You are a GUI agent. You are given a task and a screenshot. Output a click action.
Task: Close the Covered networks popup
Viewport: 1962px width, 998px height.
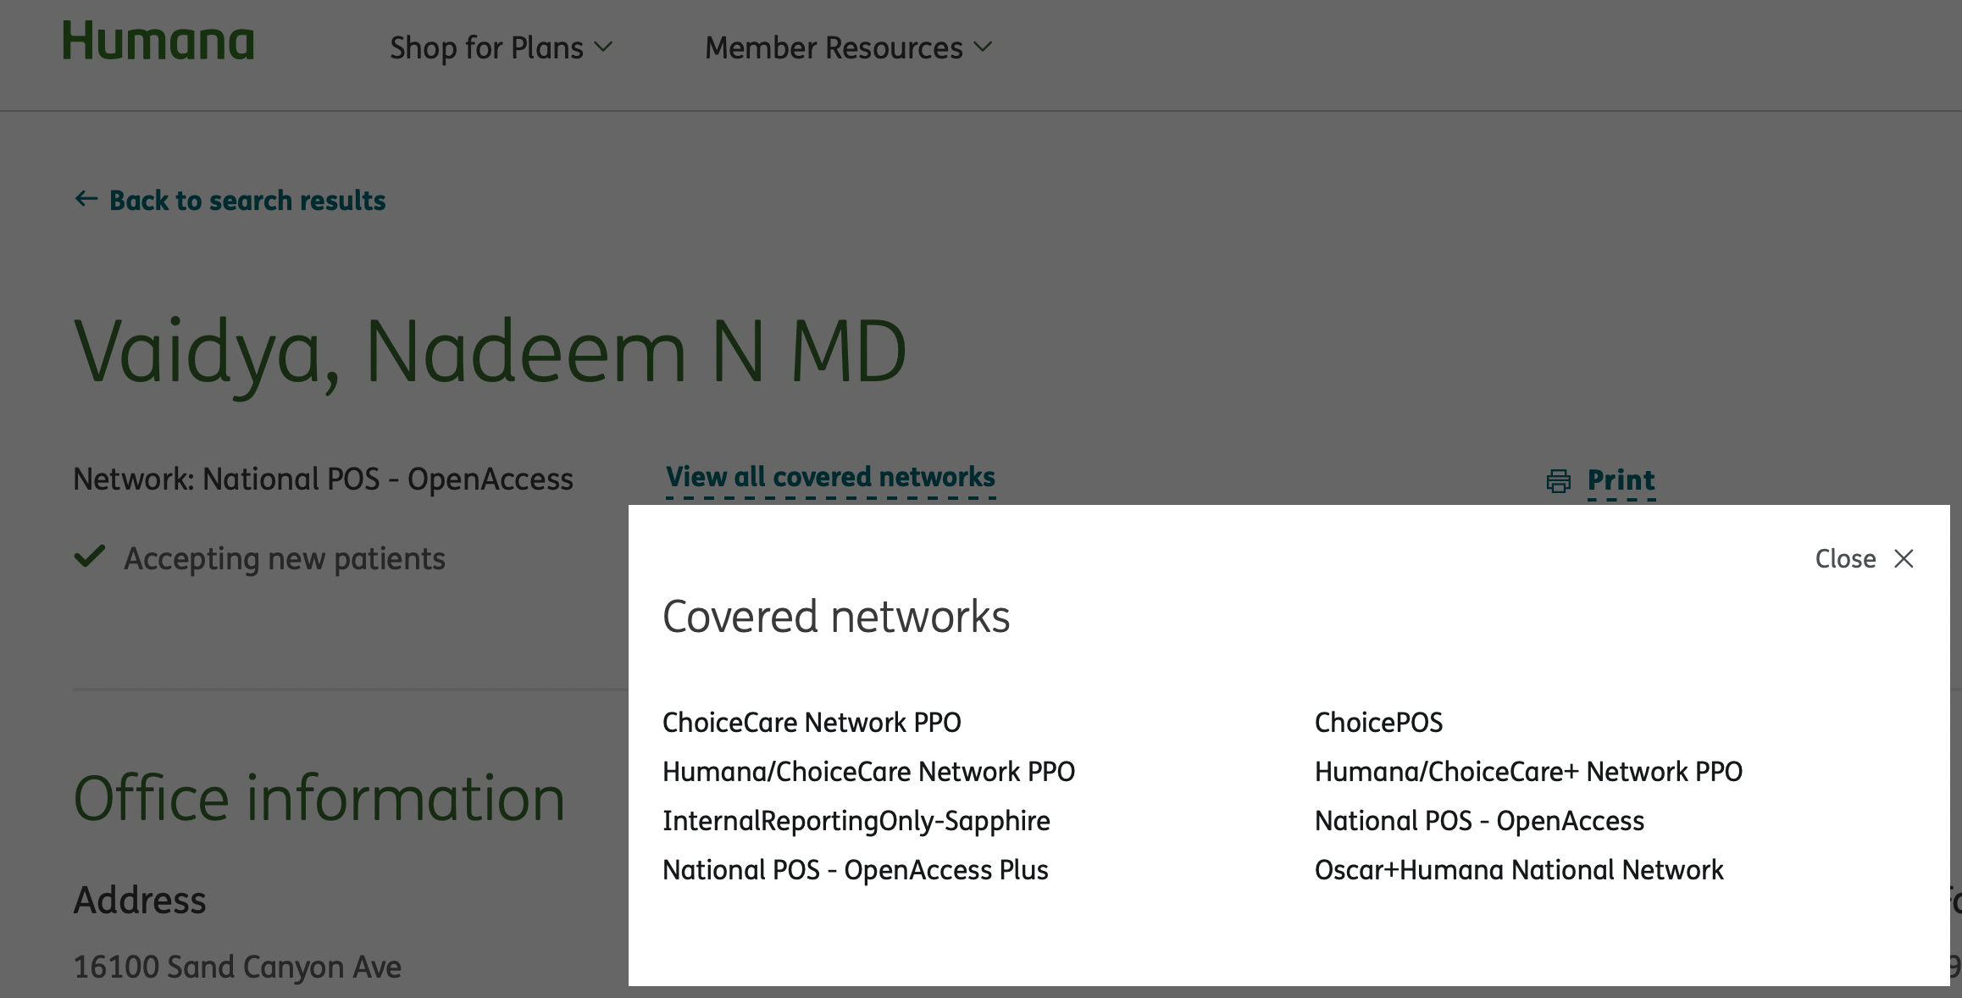click(1865, 558)
